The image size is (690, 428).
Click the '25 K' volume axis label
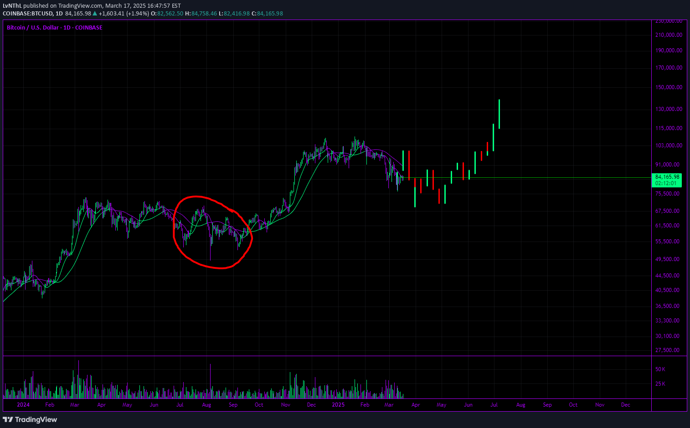pyautogui.click(x=660, y=384)
